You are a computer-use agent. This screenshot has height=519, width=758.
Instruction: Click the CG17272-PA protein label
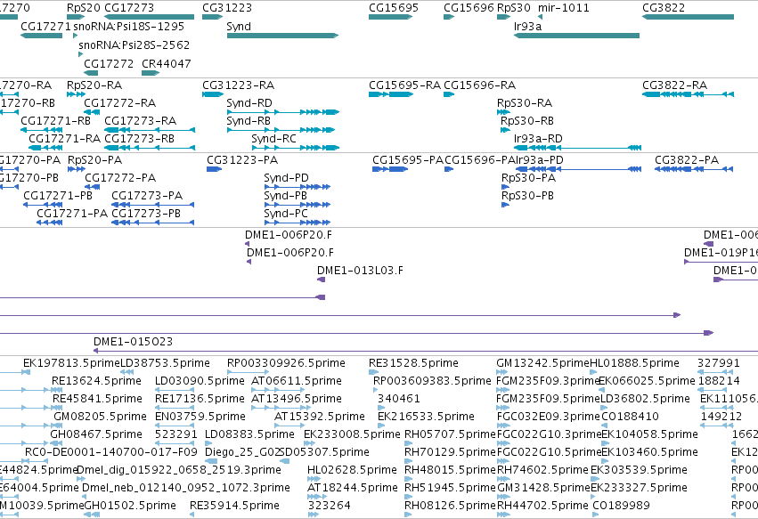[x=120, y=178]
